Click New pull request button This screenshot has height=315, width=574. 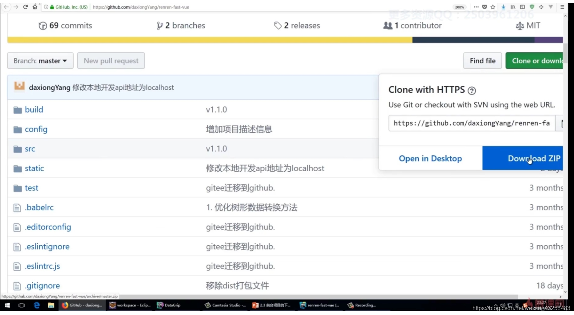(x=111, y=61)
